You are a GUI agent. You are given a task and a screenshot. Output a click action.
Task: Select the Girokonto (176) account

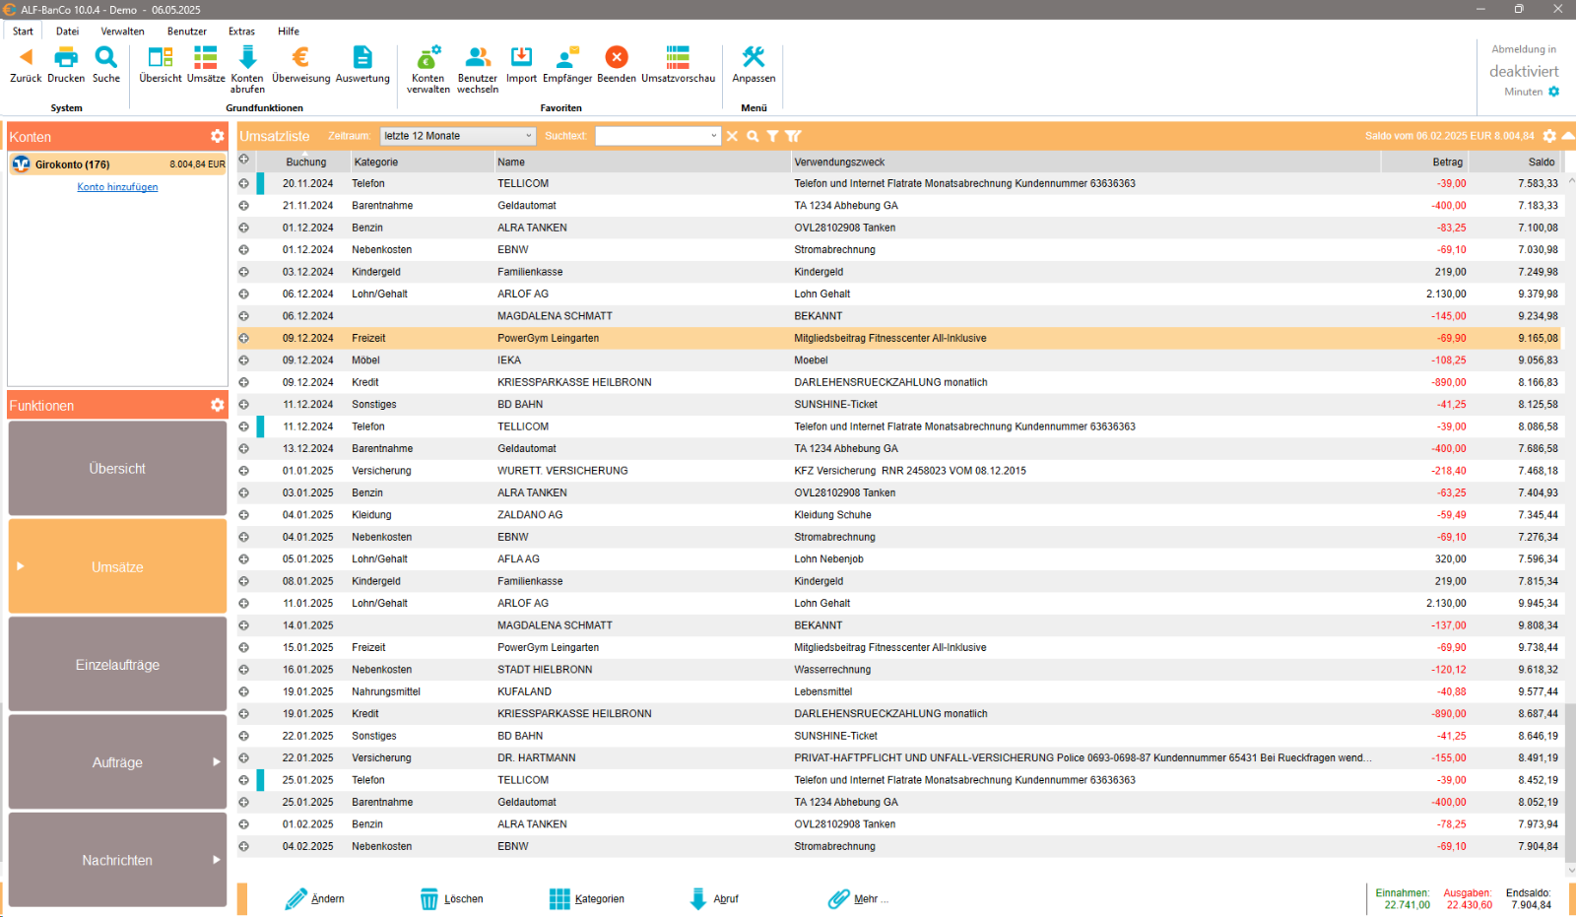pos(118,164)
